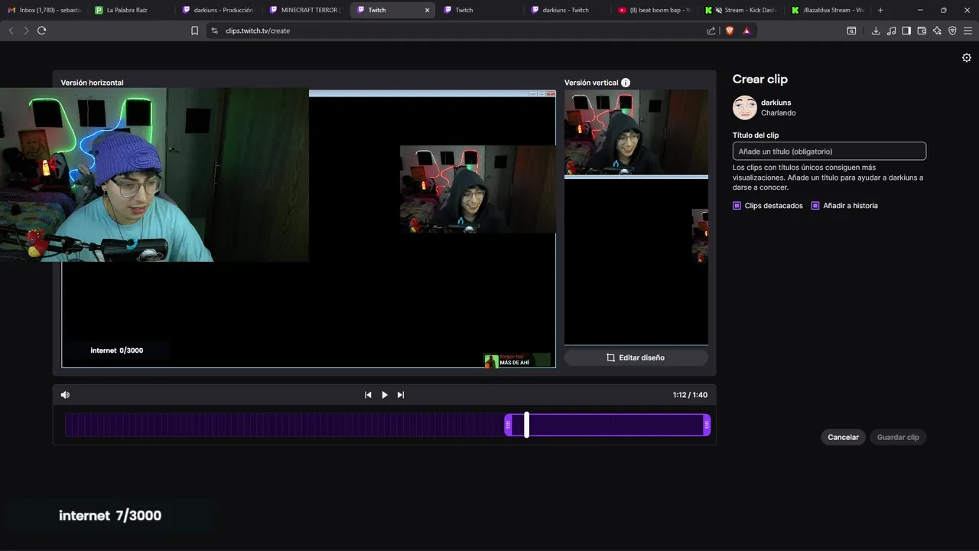Switch to the JBazaldua Stream tab
Screen dimensions: 979x551
tap(828, 10)
